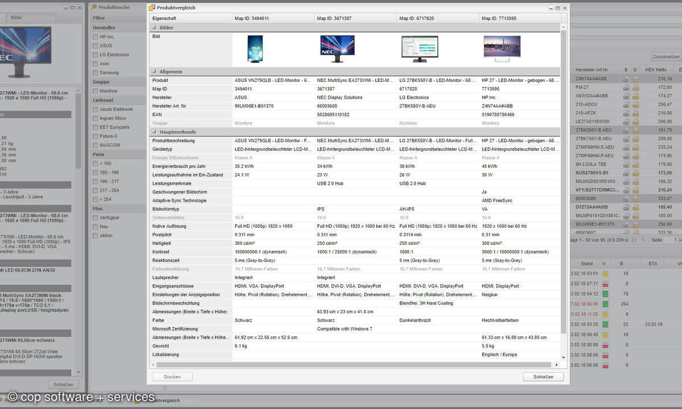Viewport: 682px width, 409px height.
Task: Click the B icon in row D7Z72AA#ABB
Action: (626, 207)
